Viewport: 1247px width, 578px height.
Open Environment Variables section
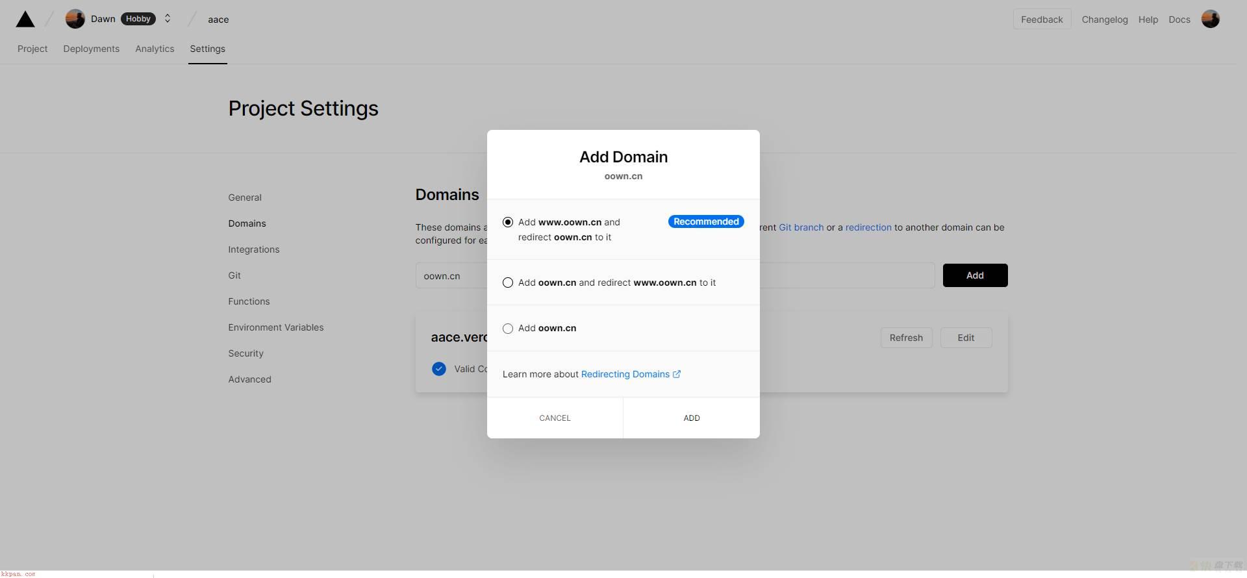(x=276, y=327)
